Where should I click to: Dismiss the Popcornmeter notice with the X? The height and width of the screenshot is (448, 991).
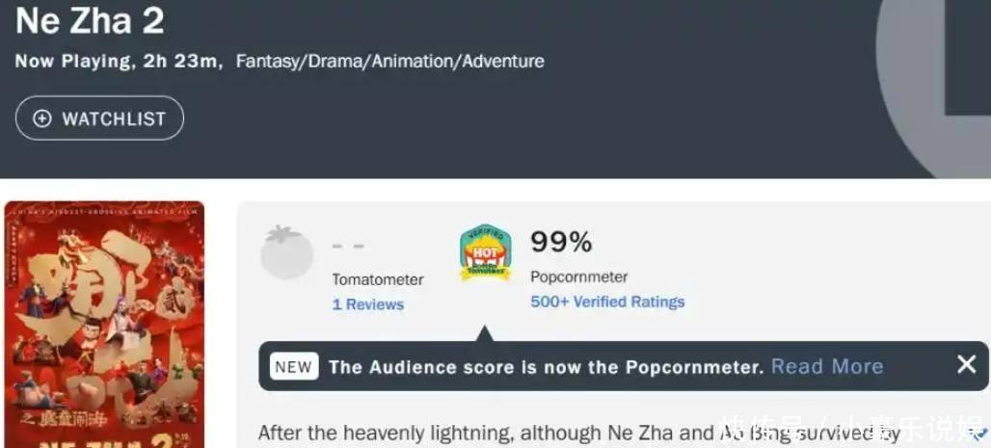966,364
